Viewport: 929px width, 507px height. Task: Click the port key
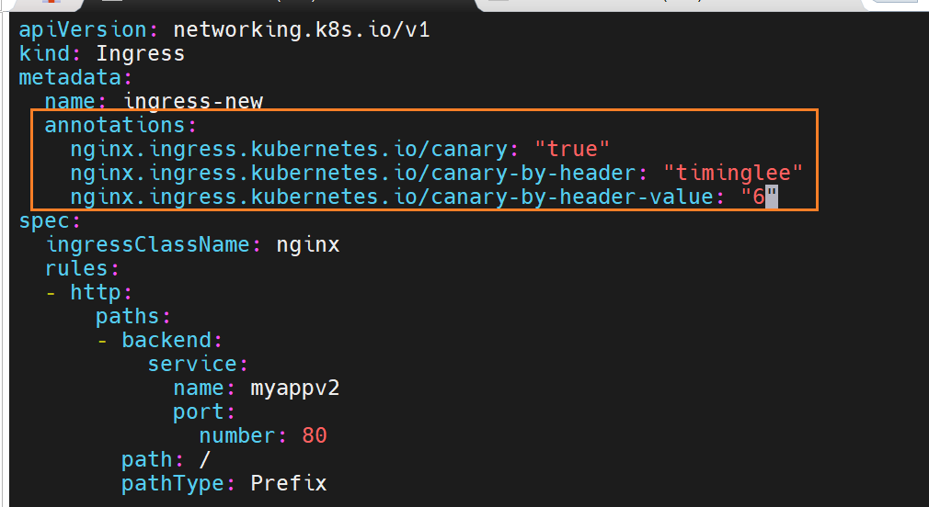pos(199,412)
